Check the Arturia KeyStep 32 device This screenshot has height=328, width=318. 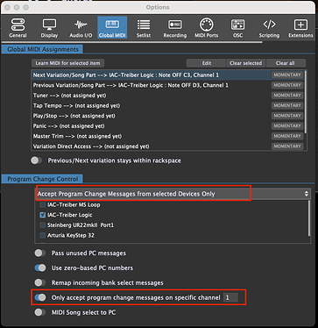click(43, 235)
